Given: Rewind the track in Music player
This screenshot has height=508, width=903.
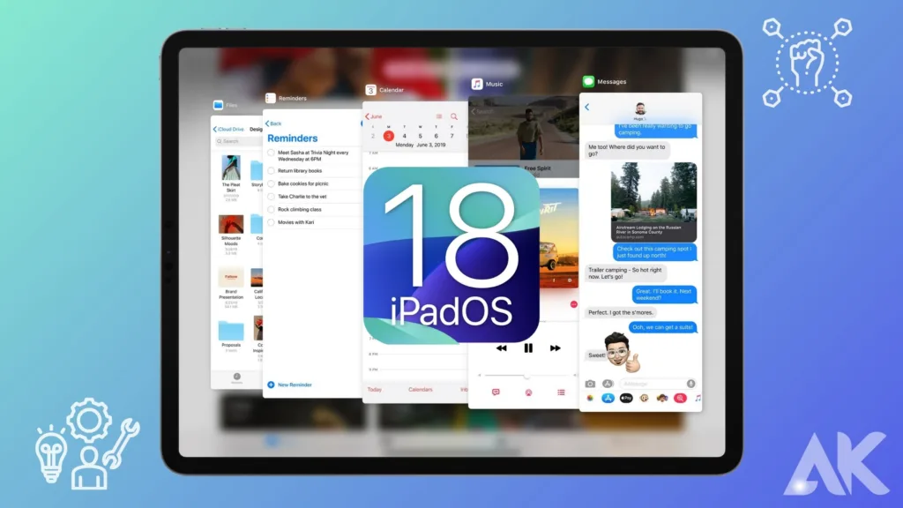Looking at the screenshot, I should tap(502, 347).
